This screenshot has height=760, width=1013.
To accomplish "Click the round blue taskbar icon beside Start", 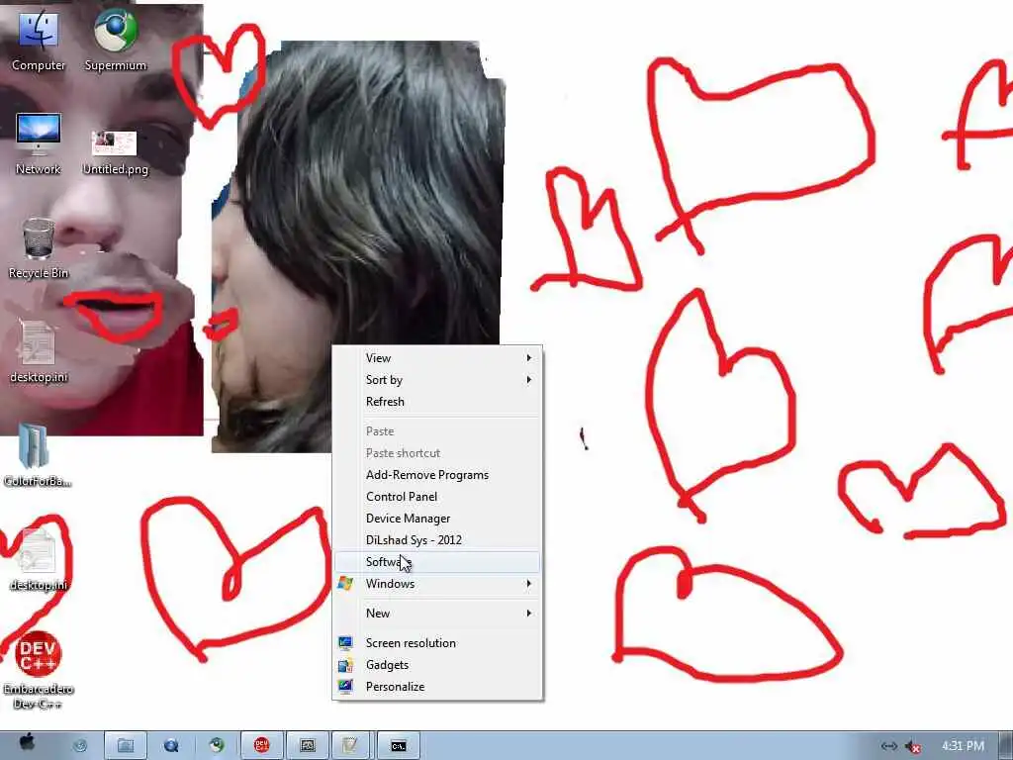I will tap(80, 746).
